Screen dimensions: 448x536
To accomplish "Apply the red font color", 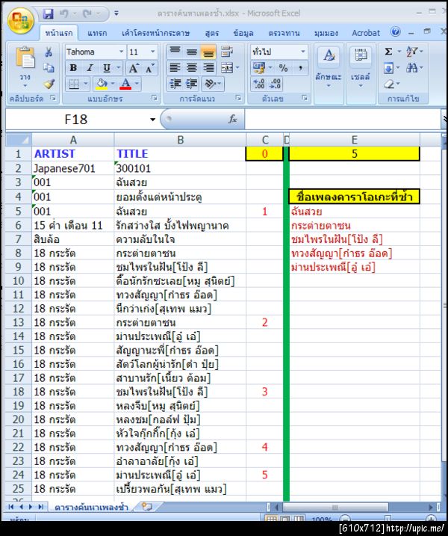I will pos(125,84).
